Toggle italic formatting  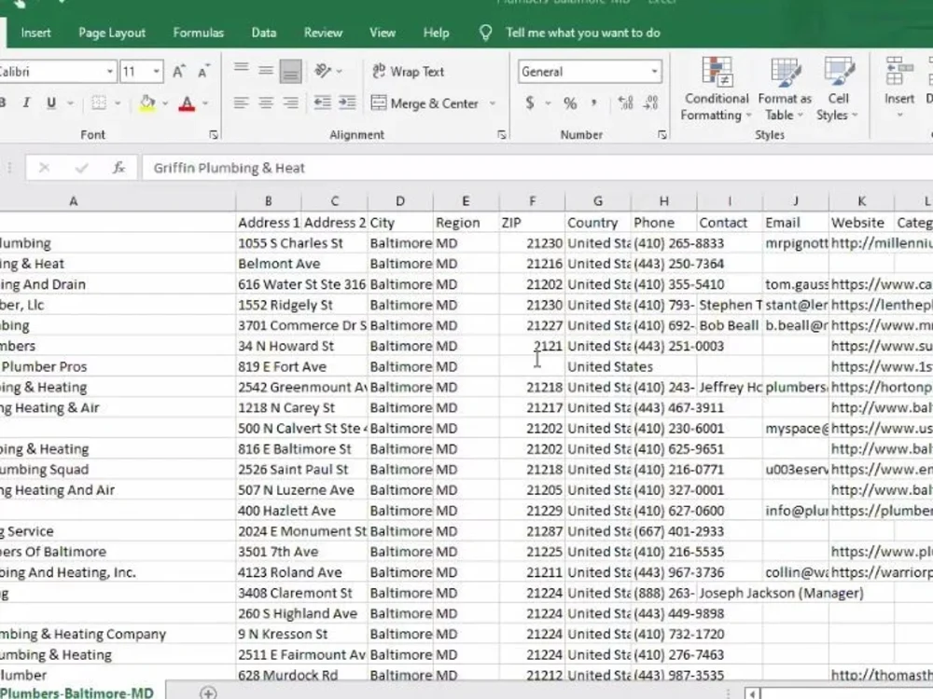tap(26, 103)
